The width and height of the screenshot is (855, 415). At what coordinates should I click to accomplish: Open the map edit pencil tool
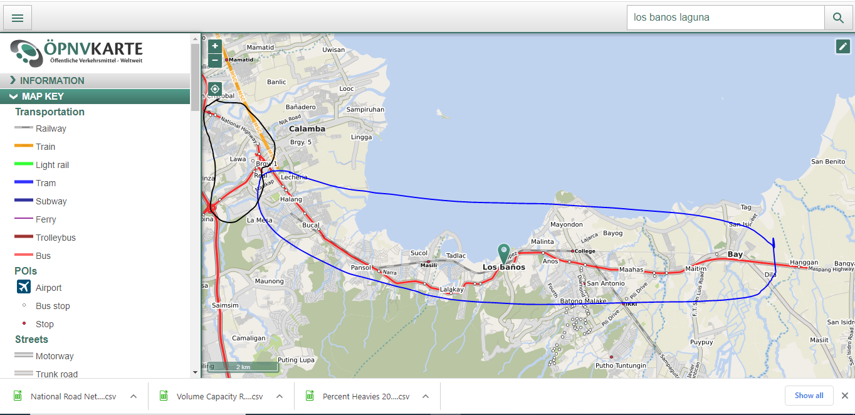(842, 47)
